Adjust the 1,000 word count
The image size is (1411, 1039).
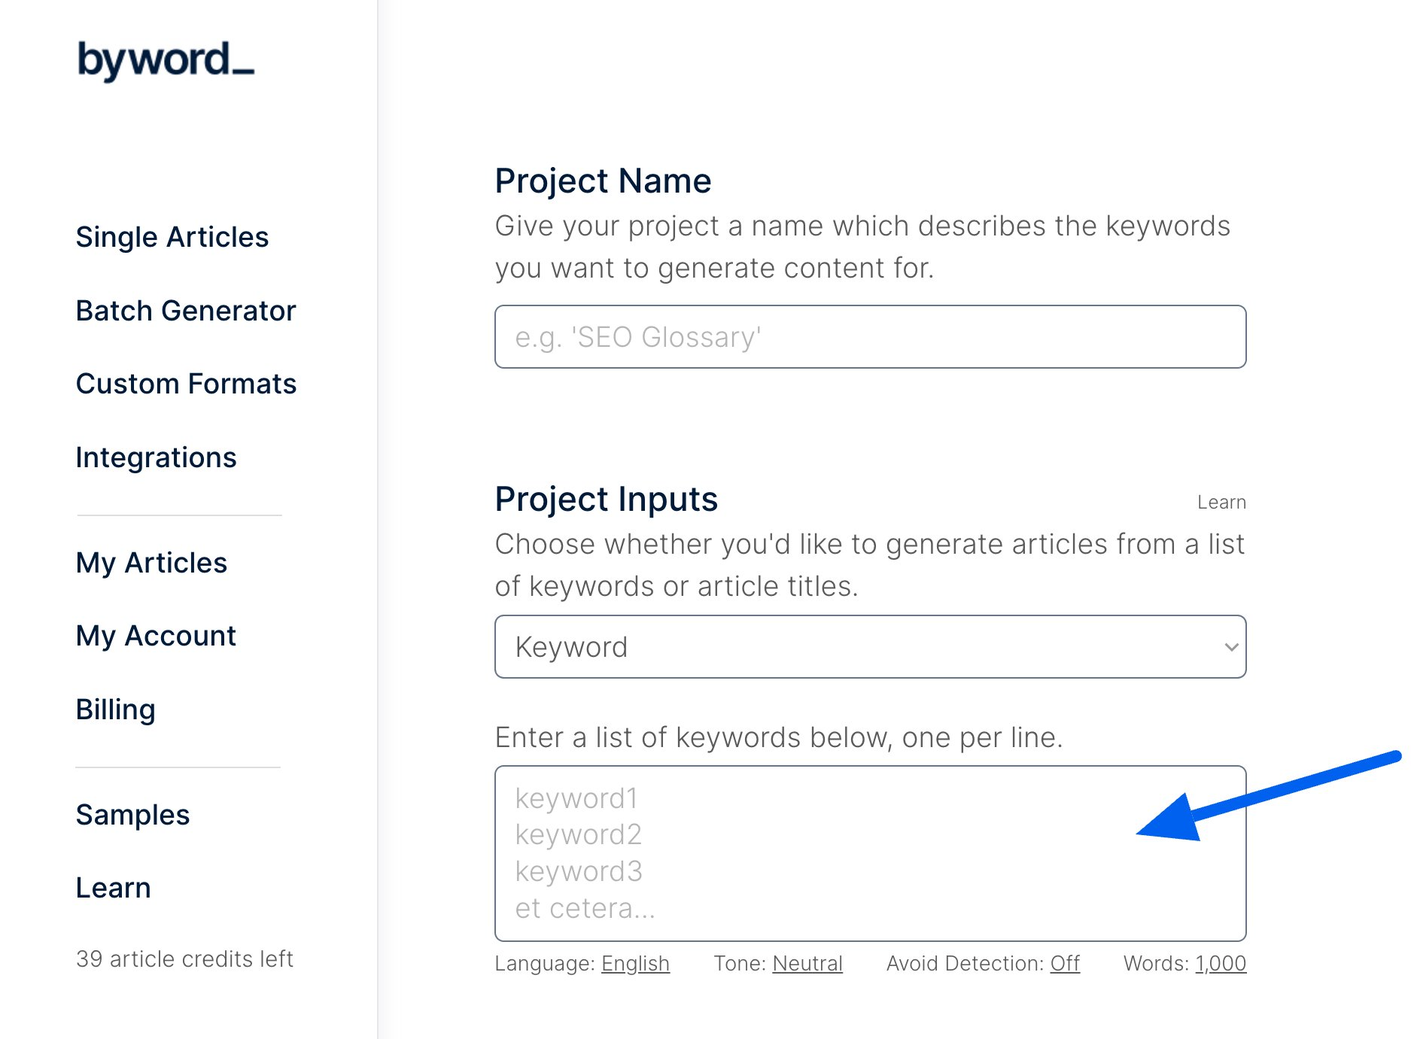[x=1221, y=964]
